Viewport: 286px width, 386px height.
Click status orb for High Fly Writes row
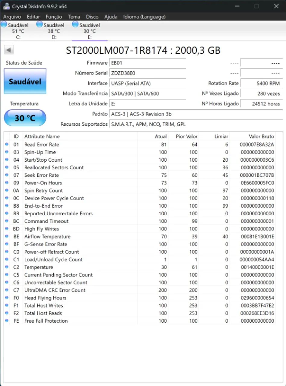coord(7,229)
